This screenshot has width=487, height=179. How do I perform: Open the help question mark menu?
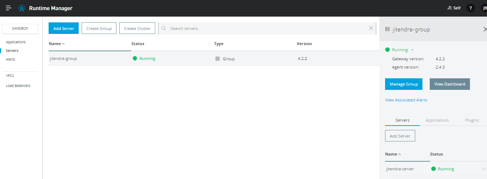(x=471, y=8)
